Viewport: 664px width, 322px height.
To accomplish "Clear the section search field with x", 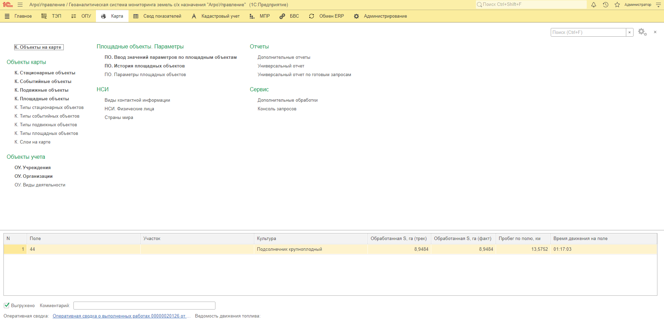I will (x=630, y=32).
